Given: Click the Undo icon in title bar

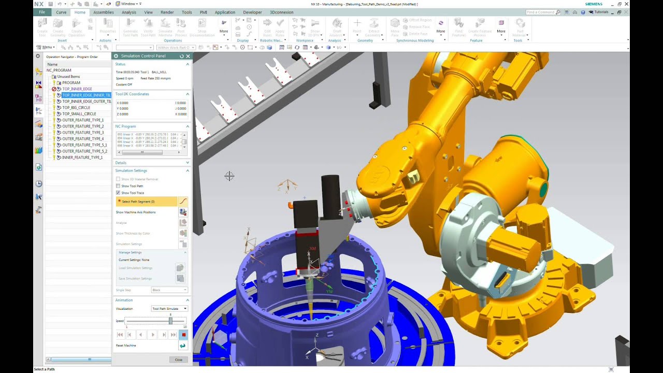Looking at the screenshot, I should tap(60, 4).
